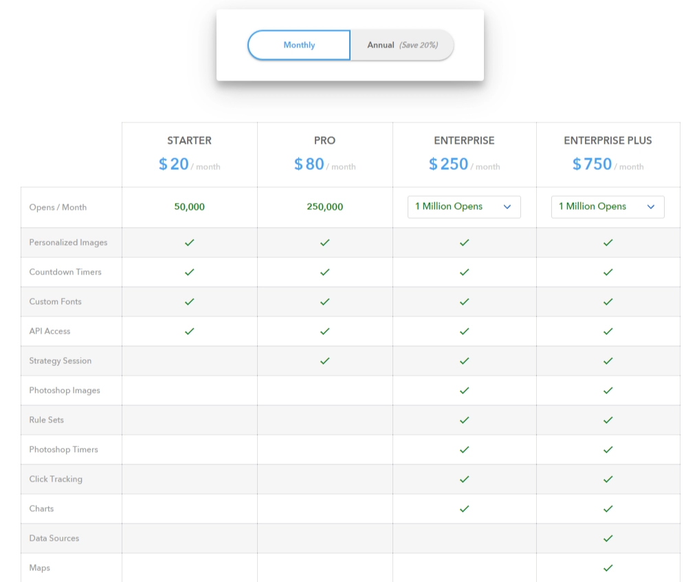This screenshot has width=697, height=582.
Task: Click the Maps checkmark under Enterprise Plus
Action: pyautogui.click(x=608, y=568)
